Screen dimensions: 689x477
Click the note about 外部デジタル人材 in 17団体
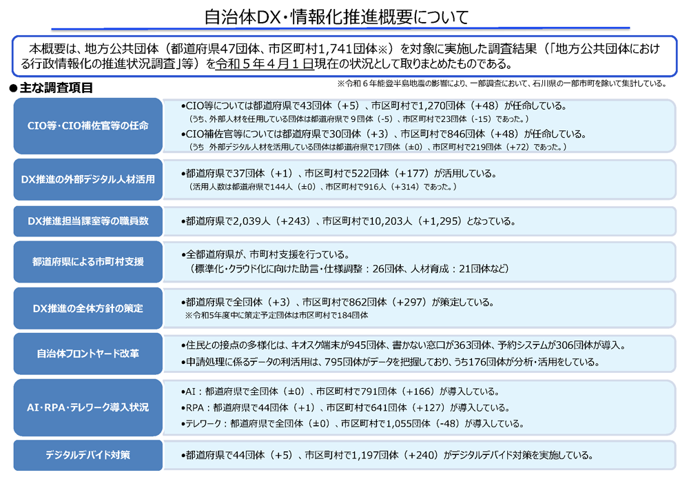(378, 148)
